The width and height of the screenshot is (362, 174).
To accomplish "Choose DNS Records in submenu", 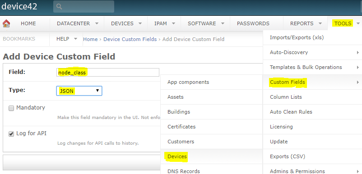I will 212,169.
